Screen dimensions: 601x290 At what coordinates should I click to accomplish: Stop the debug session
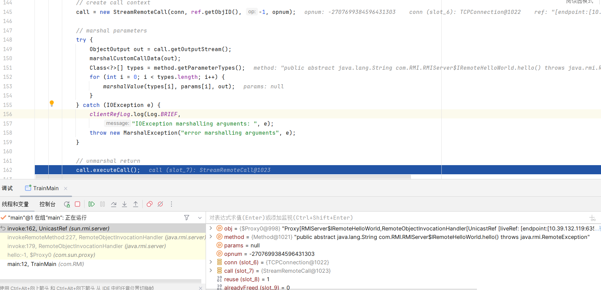coord(77,204)
